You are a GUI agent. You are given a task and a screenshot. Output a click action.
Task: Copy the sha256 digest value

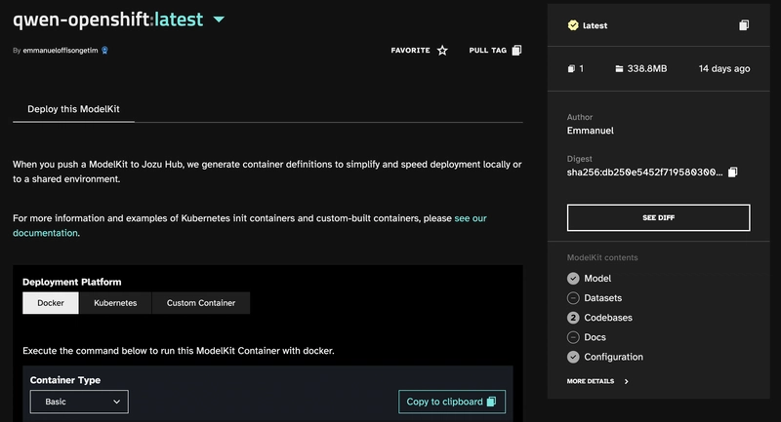(x=733, y=172)
